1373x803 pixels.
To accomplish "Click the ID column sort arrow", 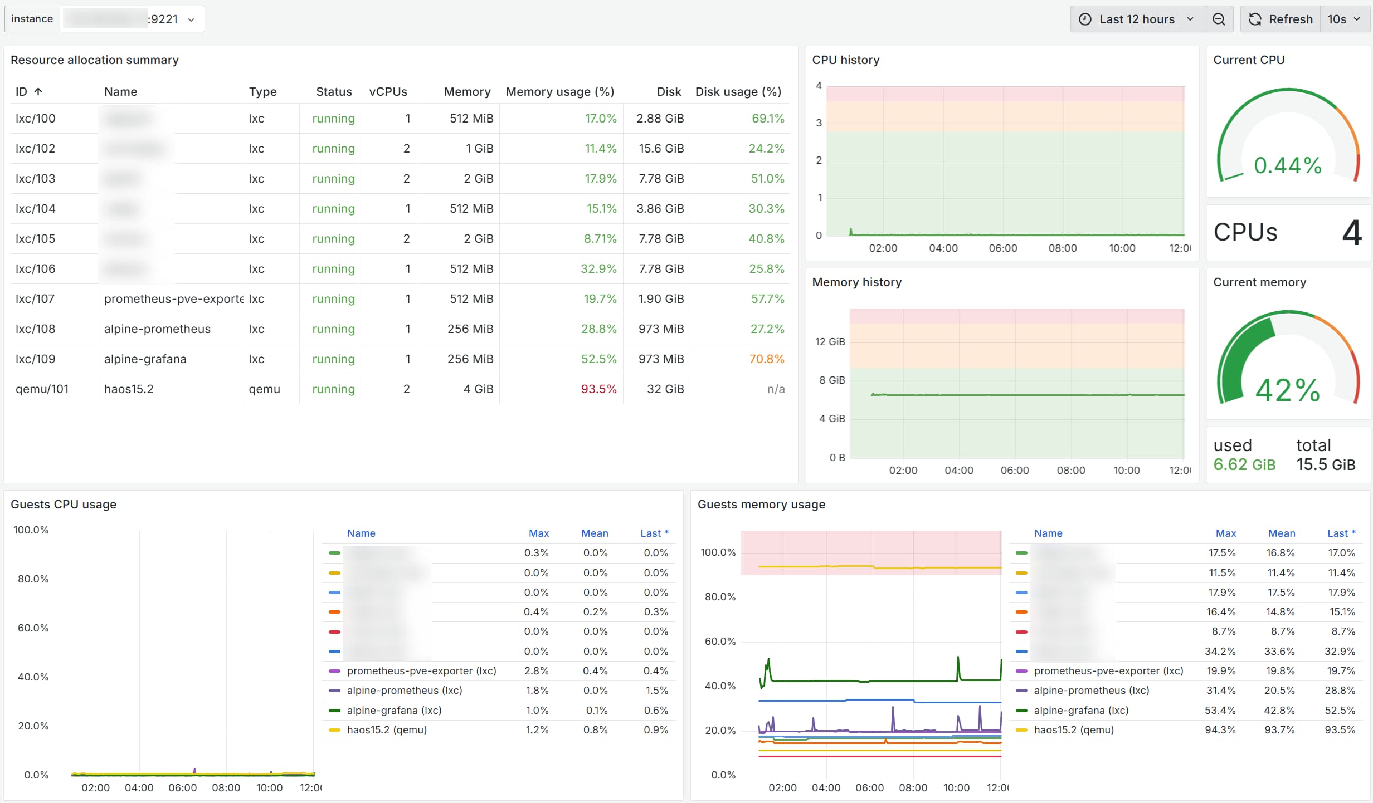I will pos(38,92).
